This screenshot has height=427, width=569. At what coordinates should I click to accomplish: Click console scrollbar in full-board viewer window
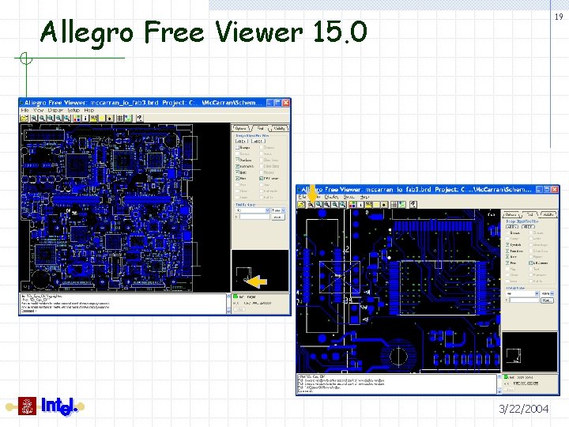228,304
